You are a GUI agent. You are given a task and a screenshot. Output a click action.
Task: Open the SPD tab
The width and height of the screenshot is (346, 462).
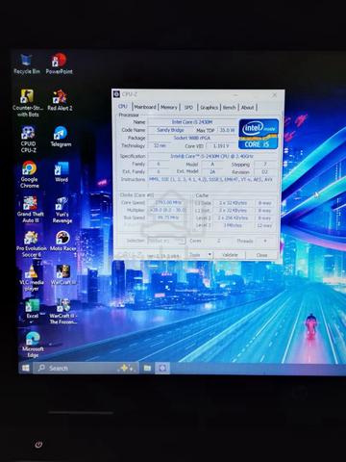pos(188,107)
